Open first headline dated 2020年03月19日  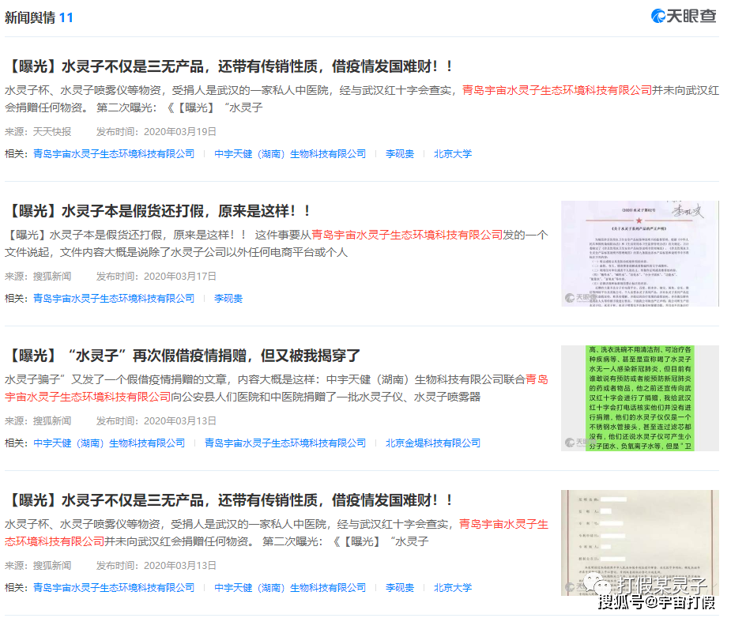(x=229, y=66)
